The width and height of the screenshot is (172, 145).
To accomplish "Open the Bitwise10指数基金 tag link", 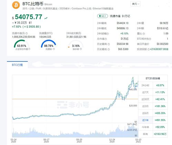I will tap(103, 9).
